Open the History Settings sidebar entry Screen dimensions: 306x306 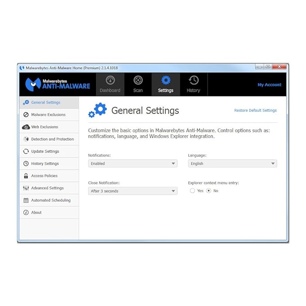tap(49, 164)
